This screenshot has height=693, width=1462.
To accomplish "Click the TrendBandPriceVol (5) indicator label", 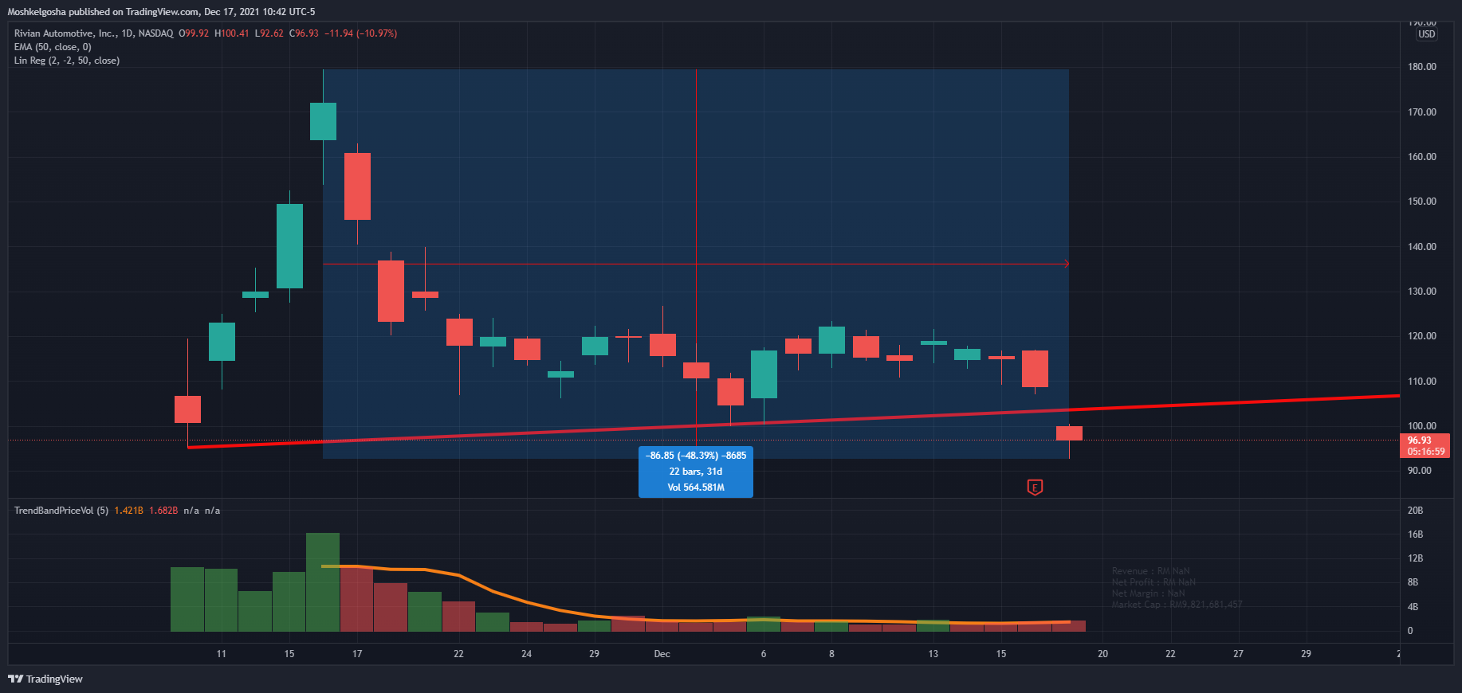I will 61,511.
